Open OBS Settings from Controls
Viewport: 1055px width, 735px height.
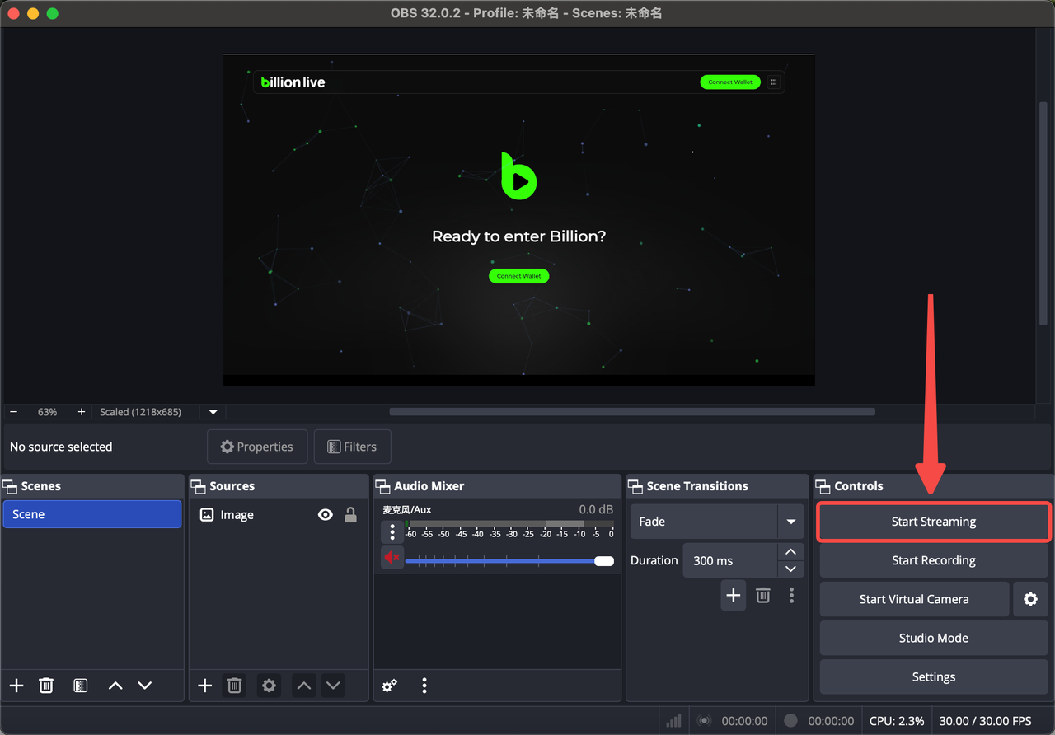[933, 676]
